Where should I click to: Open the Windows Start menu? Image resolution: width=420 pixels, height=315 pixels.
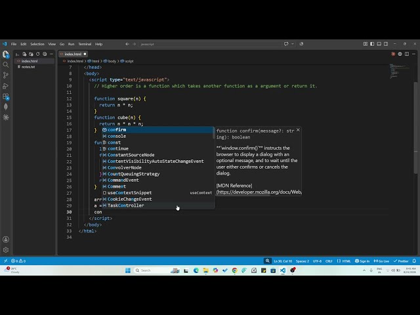[128, 270]
